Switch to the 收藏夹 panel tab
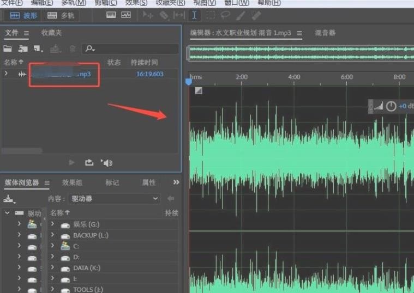The height and width of the screenshot is (293, 414). pyautogui.click(x=51, y=33)
